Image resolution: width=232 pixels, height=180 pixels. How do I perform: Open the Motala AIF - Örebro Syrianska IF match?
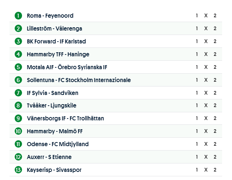[67, 67]
